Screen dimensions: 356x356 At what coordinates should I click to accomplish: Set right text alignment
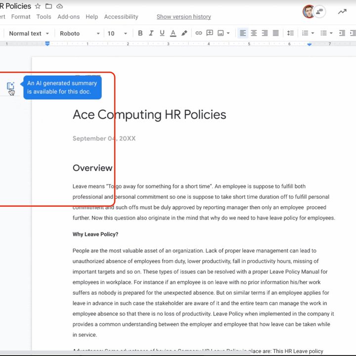tap(265, 34)
